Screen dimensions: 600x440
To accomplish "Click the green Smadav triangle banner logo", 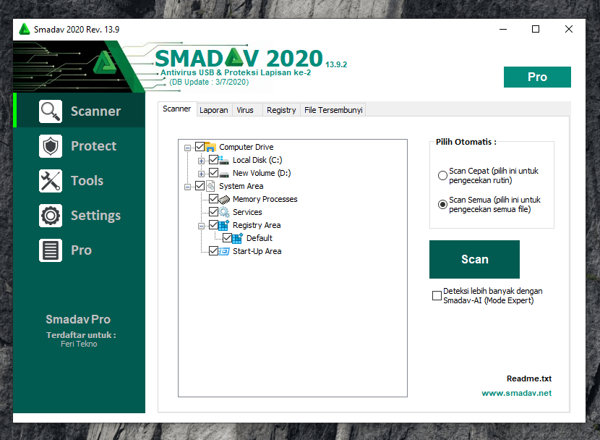I will pos(104,62).
